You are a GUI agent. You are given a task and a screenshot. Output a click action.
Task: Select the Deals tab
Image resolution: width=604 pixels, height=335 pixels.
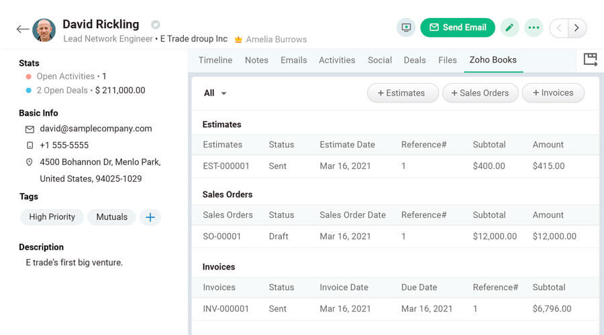pos(415,60)
